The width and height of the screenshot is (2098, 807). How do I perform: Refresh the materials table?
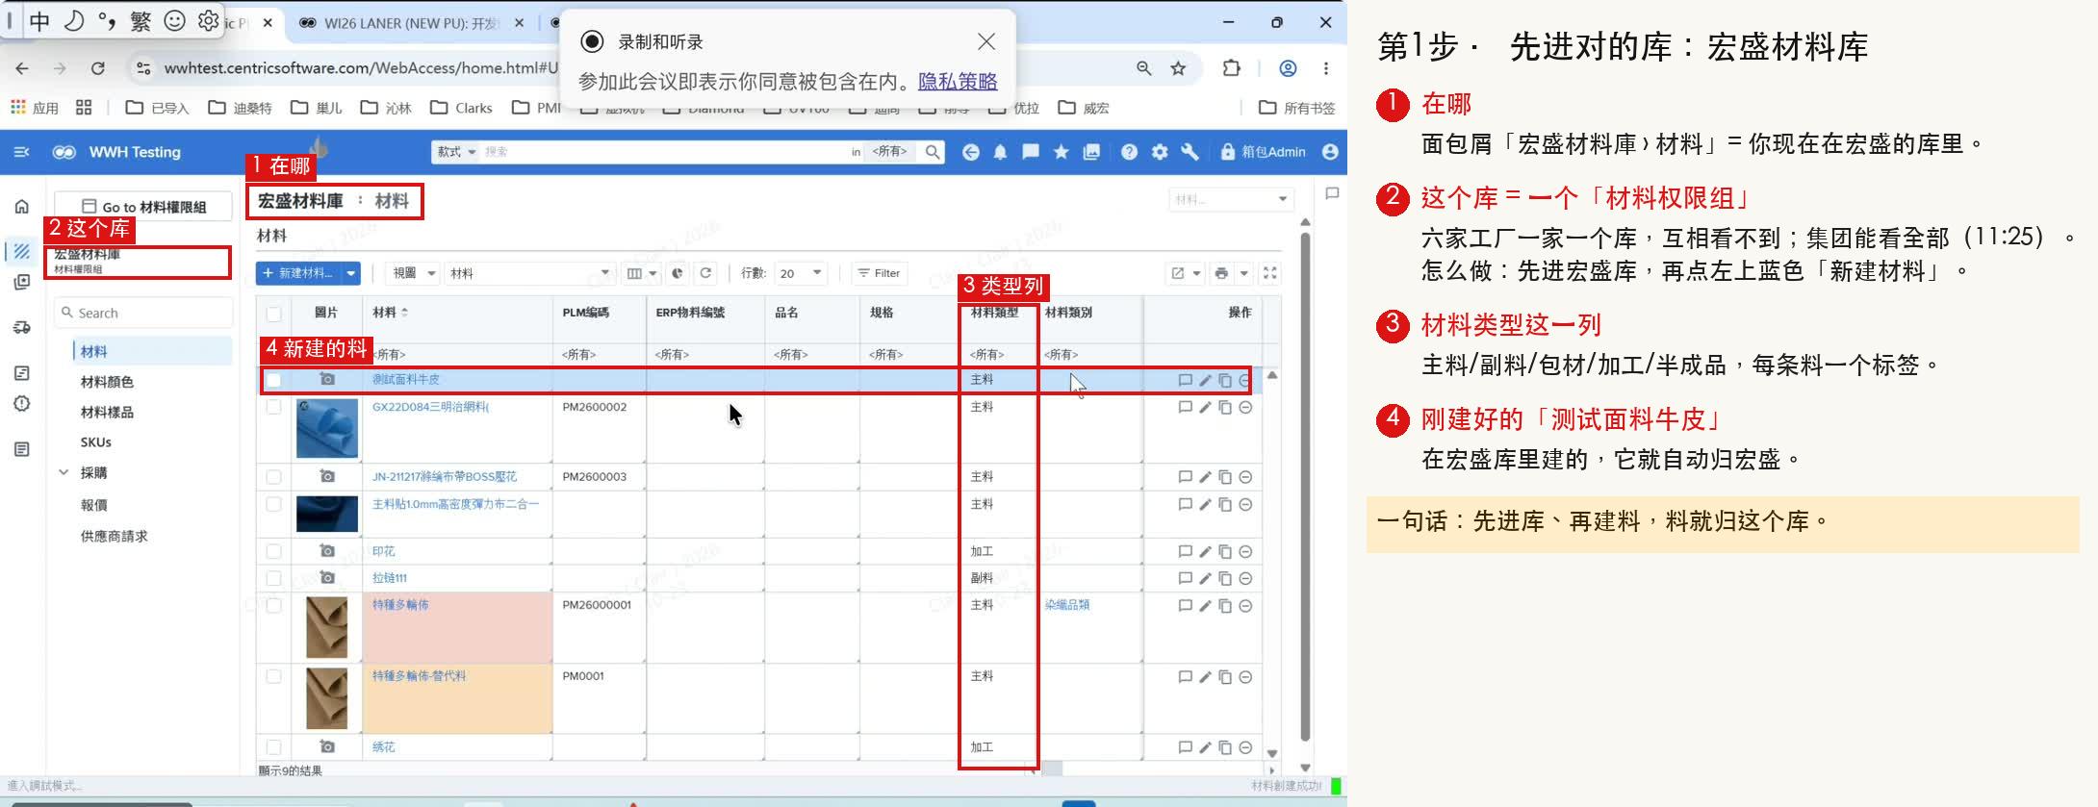[x=705, y=273]
